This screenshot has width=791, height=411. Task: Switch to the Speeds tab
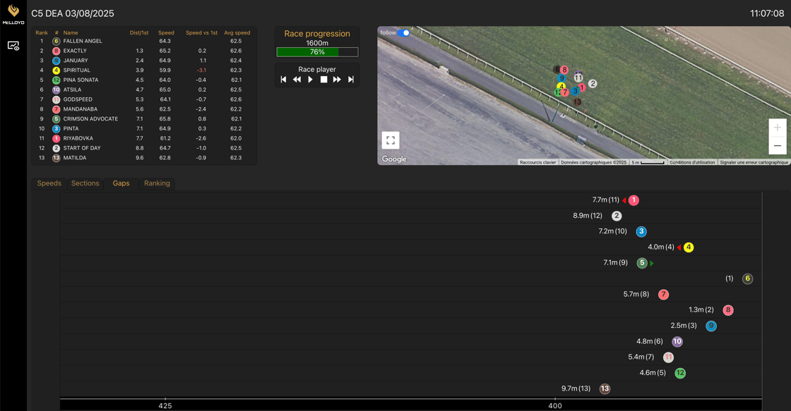pyautogui.click(x=49, y=183)
